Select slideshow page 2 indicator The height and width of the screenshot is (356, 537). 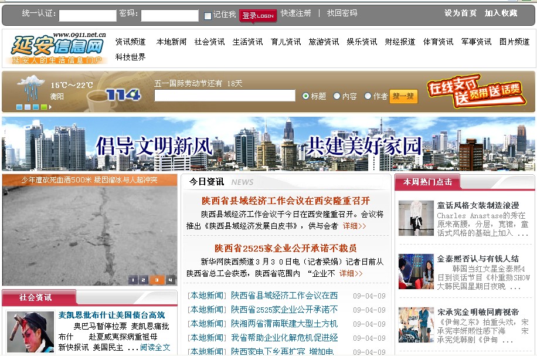click(x=144, y=280)
